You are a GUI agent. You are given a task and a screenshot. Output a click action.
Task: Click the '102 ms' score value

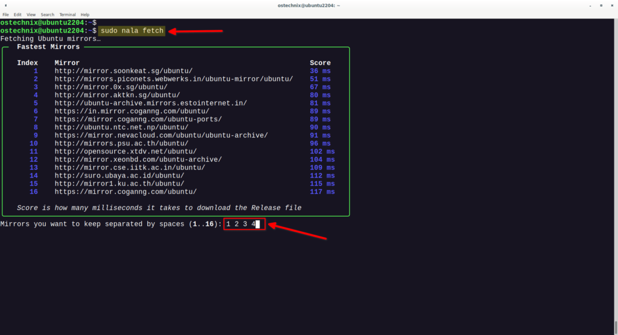point(322,152)
